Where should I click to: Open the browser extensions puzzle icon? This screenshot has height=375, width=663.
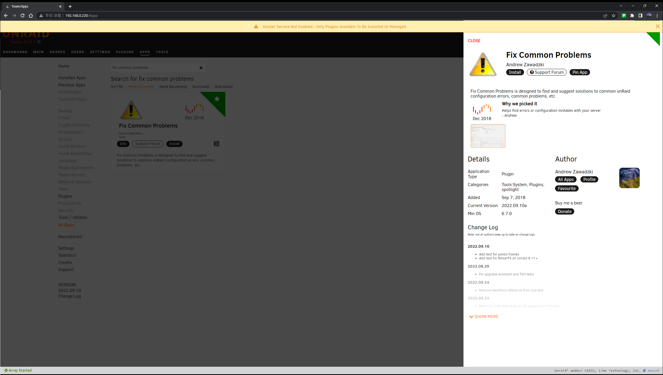coord(632,16)
